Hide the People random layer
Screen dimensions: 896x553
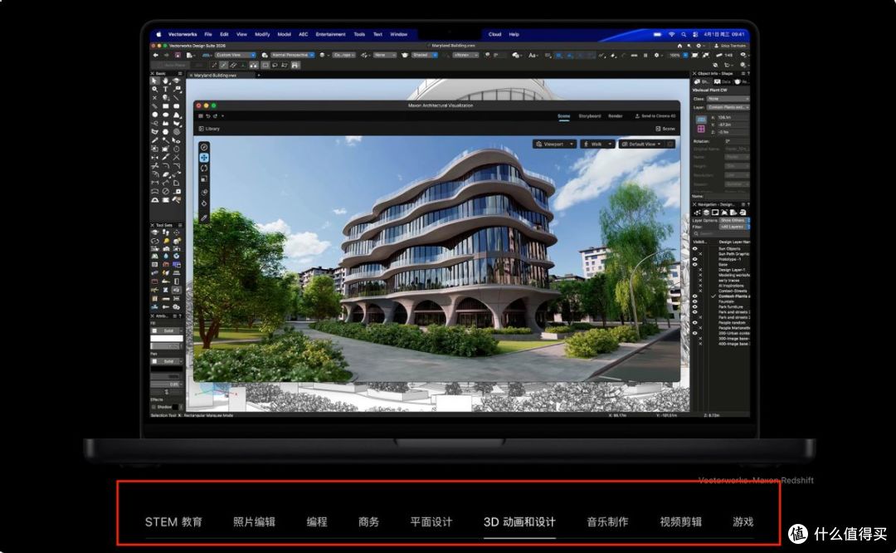pos(695,322)
